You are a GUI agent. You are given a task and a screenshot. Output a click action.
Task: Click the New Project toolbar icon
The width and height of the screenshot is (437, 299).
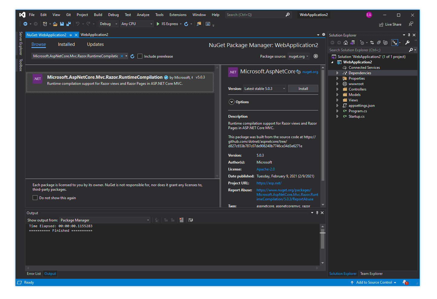coord(45,24)
